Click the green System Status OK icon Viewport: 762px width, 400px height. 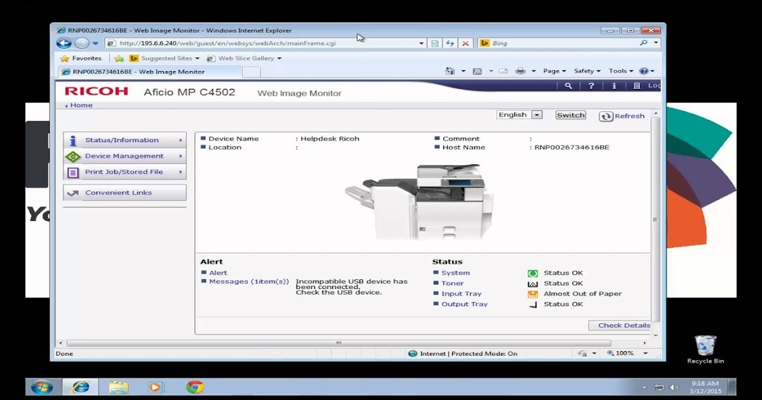[533, 273]
